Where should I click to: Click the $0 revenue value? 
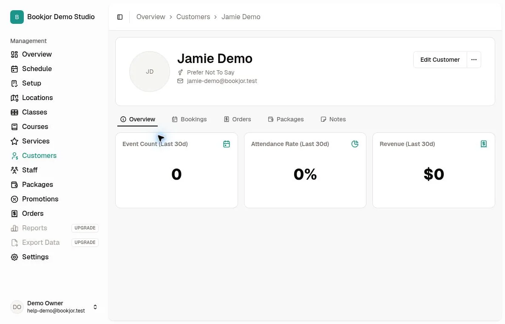point(434,175)
